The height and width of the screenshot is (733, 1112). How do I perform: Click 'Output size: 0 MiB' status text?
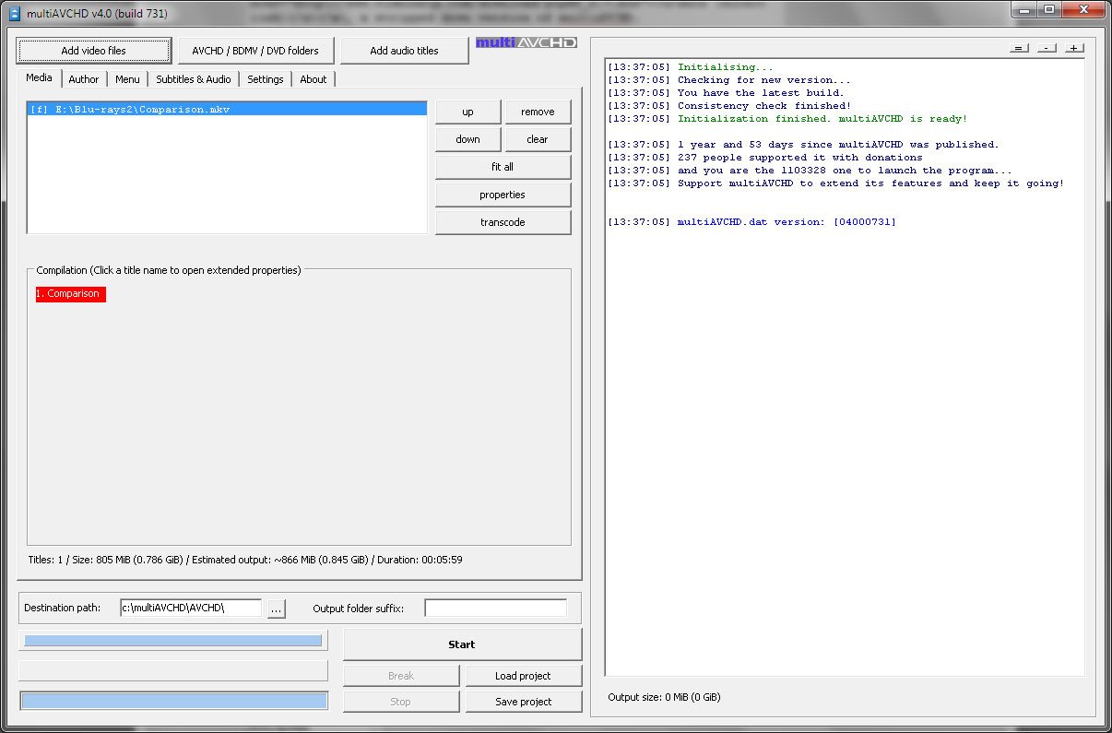click(x=664, y=697)
